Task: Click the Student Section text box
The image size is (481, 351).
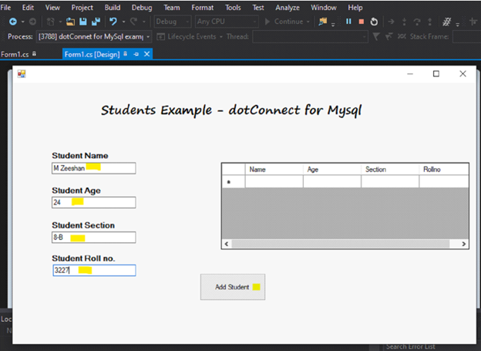Action: pyautogui.click(x=94, y=238)
